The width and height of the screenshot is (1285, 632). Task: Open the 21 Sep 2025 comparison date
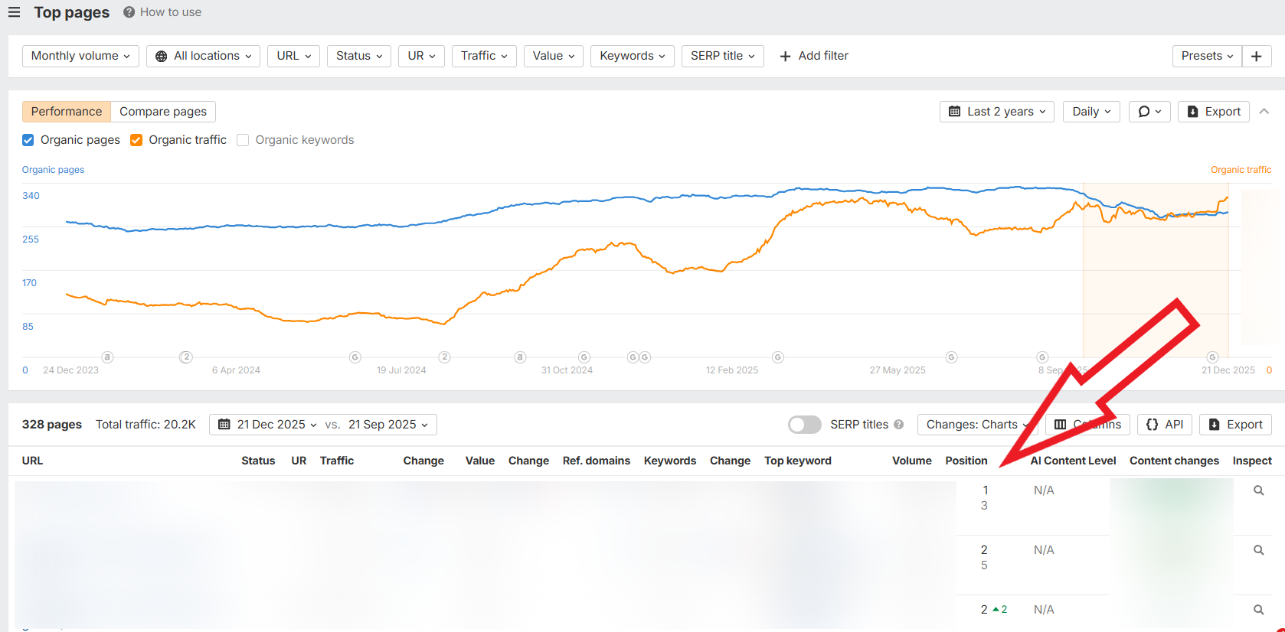tap(388, 425)
